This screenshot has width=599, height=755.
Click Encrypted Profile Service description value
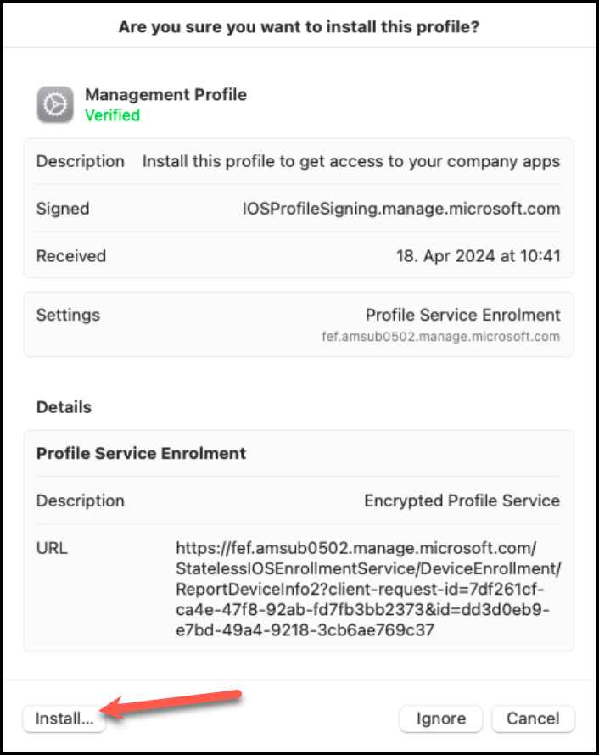tap(462, 501)
